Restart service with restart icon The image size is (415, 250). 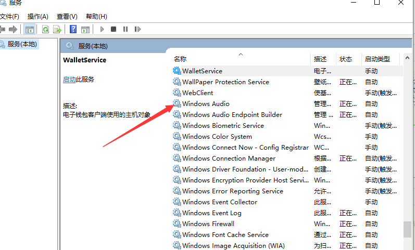pyautogui.click(x=137, y=29)
